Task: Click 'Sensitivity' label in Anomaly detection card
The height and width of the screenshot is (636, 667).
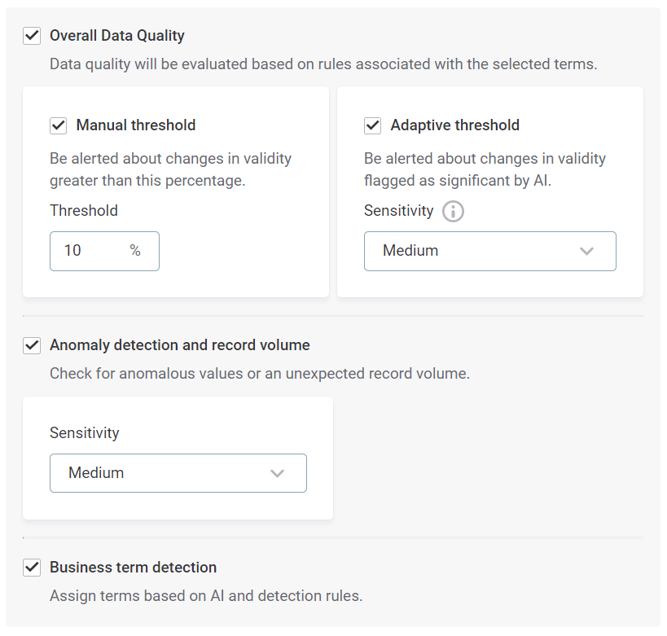Action: 85,433
